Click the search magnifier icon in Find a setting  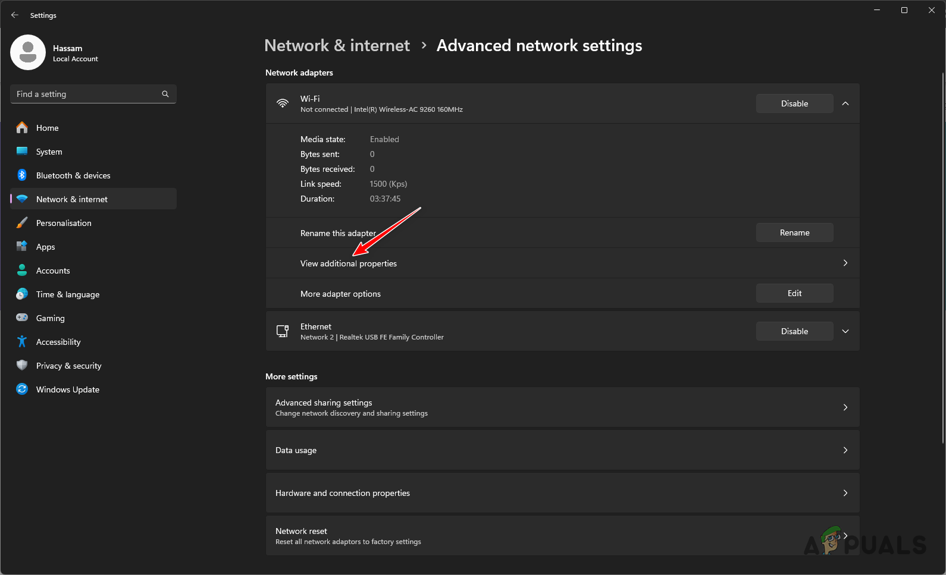click(x=165, y=94)
